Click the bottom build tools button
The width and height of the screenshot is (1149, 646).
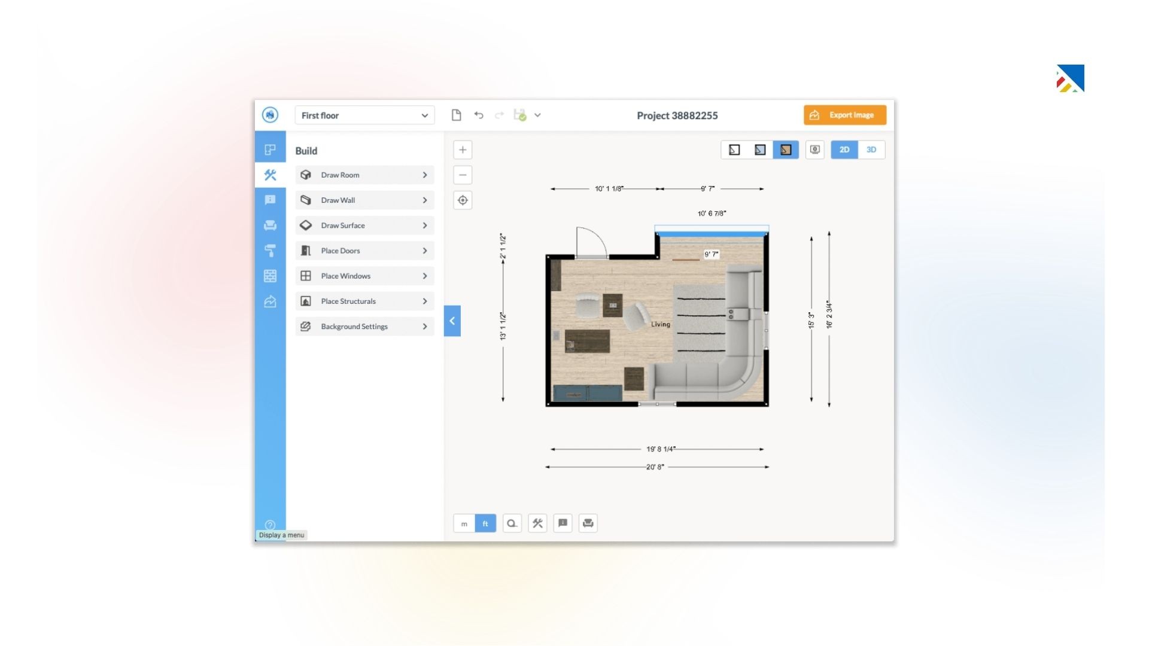pyautogui.click(x=537, y=523)
